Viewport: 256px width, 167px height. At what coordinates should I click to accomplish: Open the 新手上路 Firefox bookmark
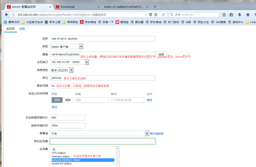[x=53, y=22]
